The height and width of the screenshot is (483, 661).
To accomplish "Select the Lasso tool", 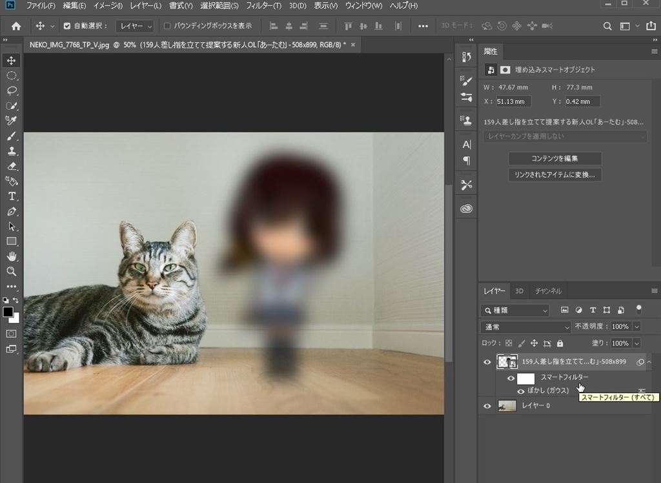I will pos(12,90).
